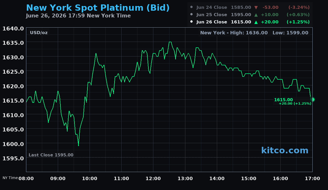Screen dimensions: 328x190
Task: Click the 16:00 time axis label
Action: (x=280, y=179)
